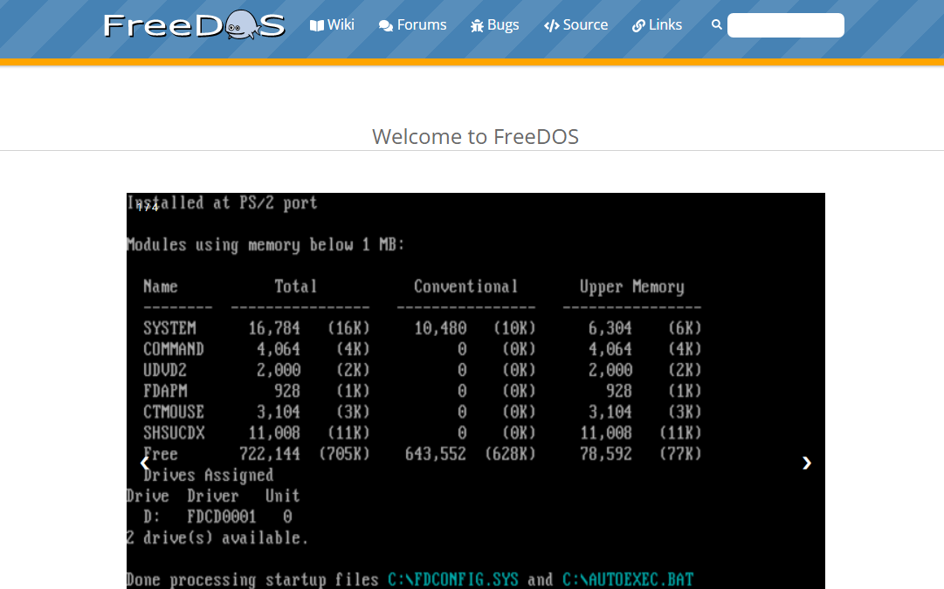Viewport: 944px width, 589px height.
Task: Click the Source code brackets icon
Action: [552, 25]
